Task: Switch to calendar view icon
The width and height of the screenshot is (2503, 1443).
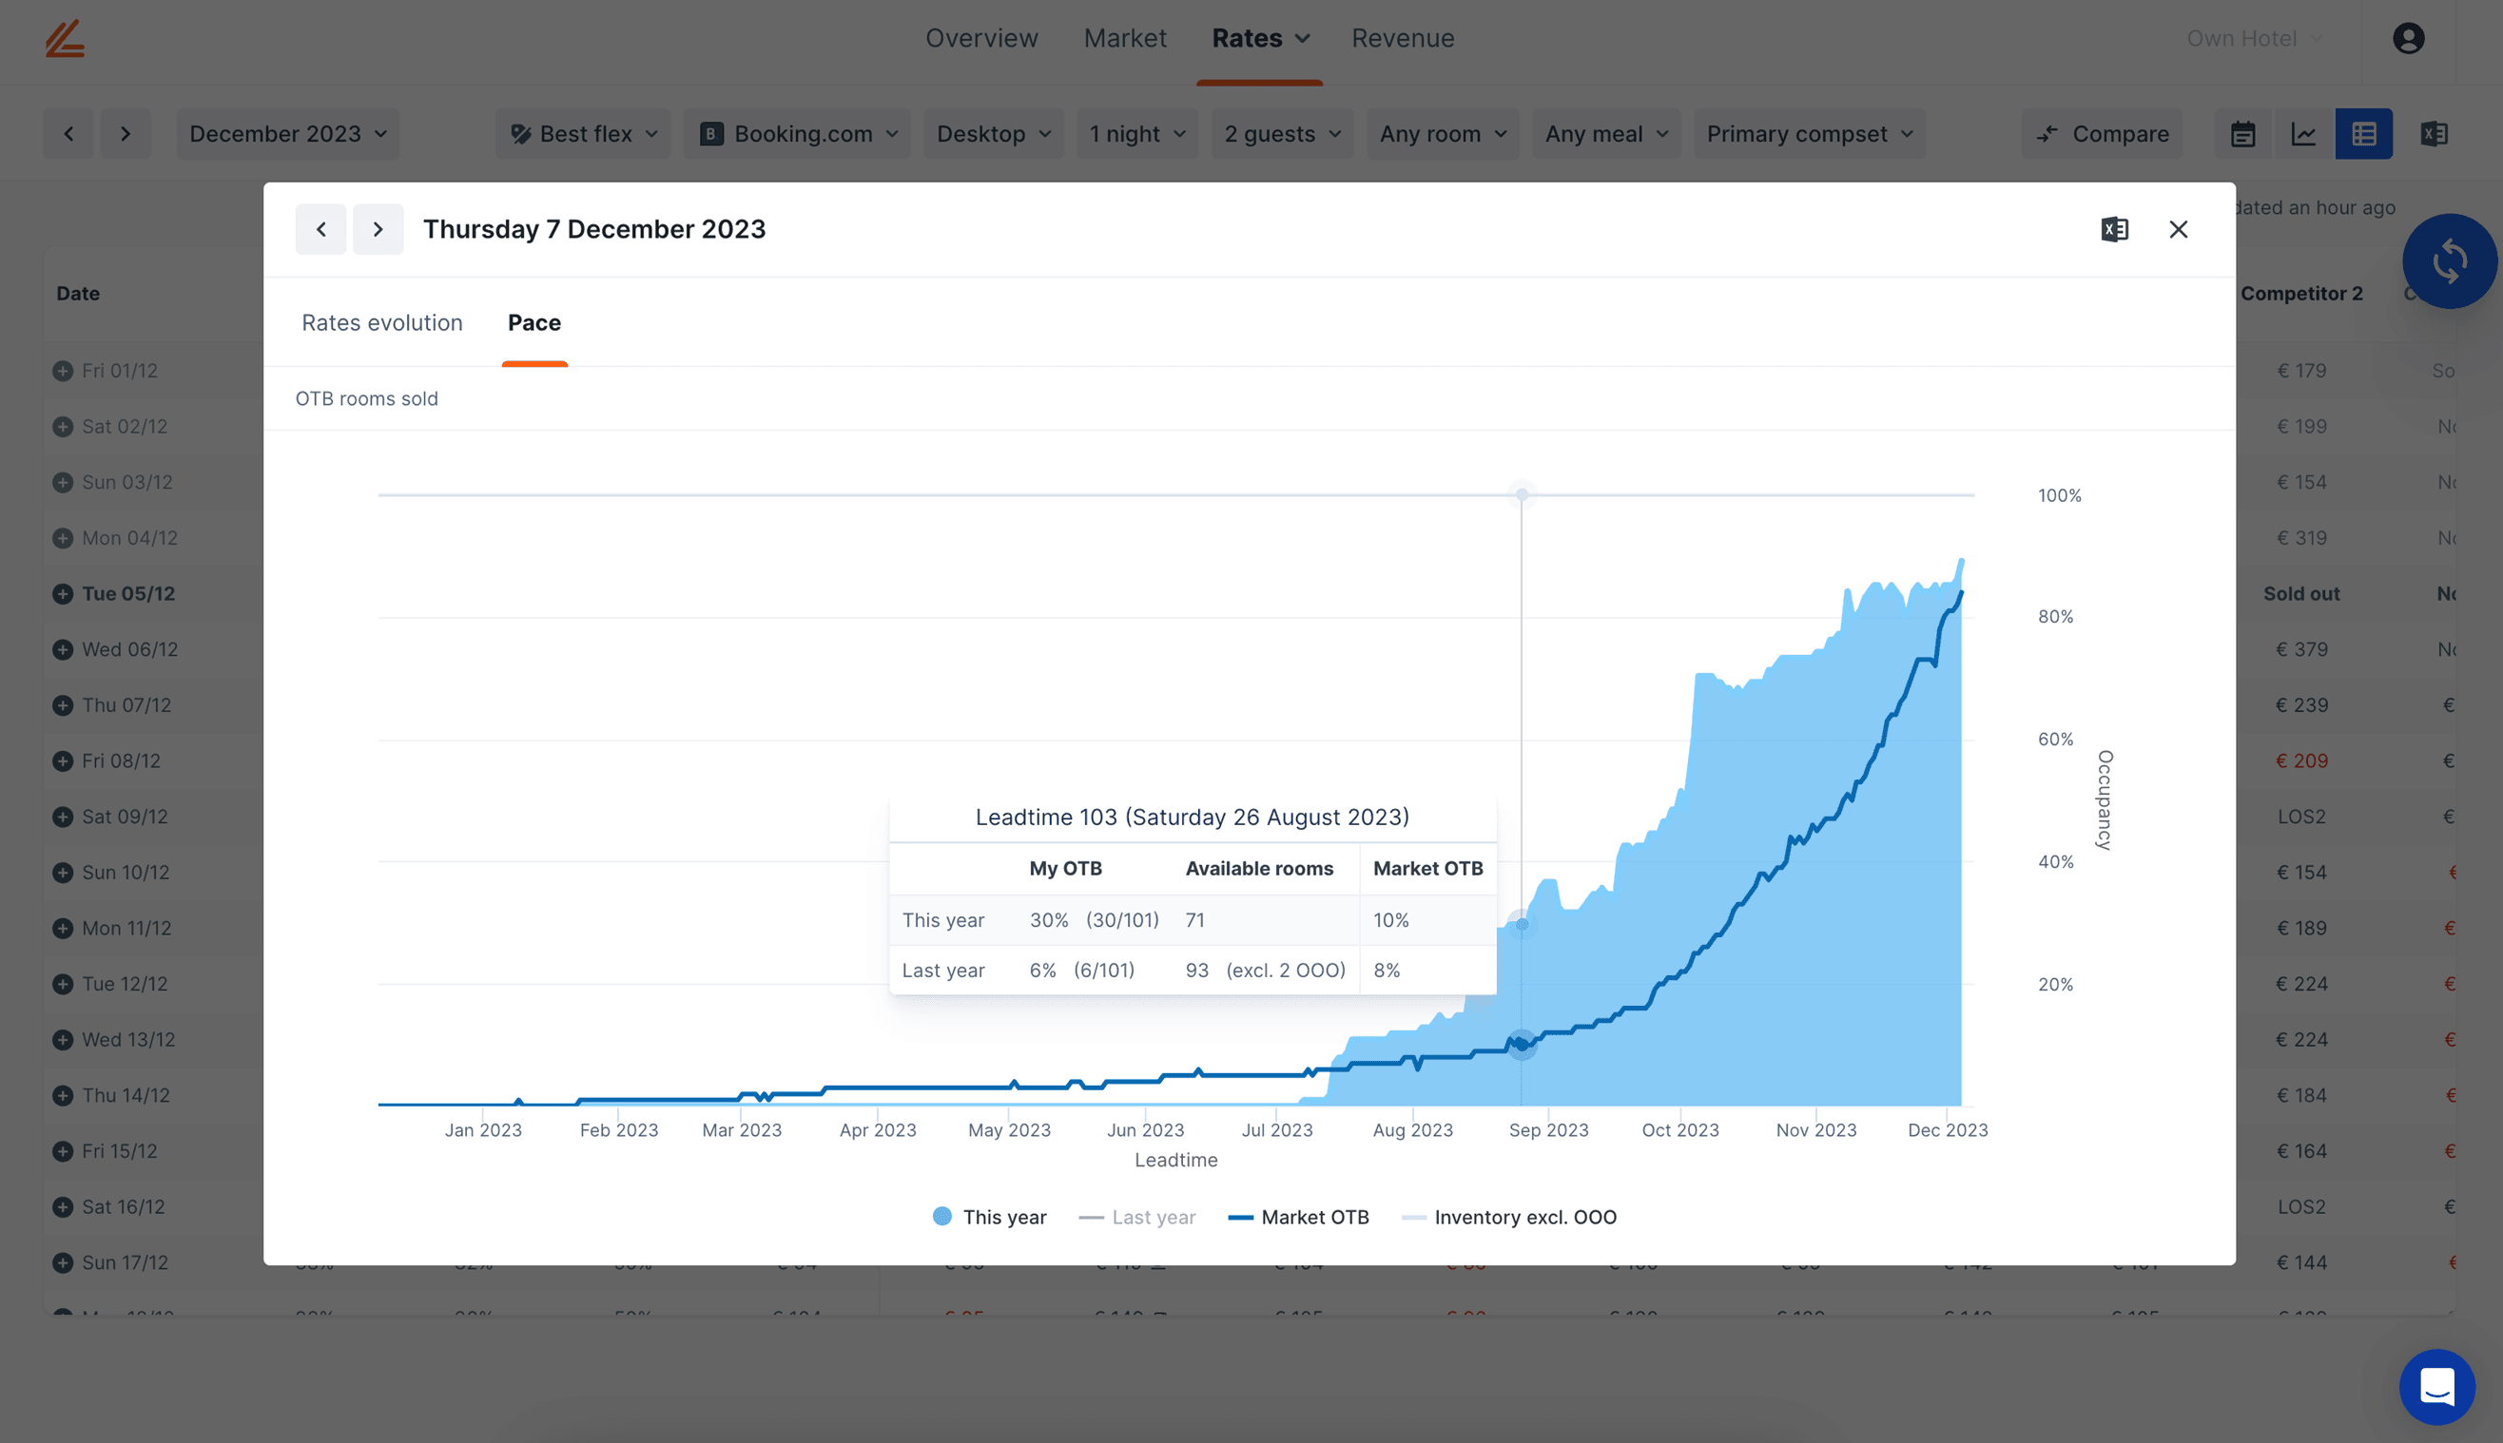Action: coord(2242,134)
